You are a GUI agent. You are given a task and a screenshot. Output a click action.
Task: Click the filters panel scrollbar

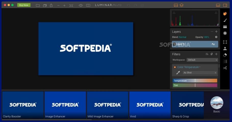219,66
